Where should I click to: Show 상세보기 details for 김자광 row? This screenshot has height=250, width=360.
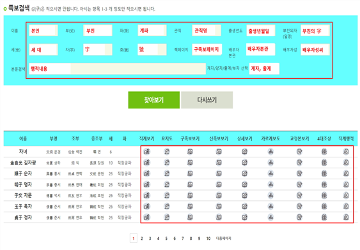point(245,163)
